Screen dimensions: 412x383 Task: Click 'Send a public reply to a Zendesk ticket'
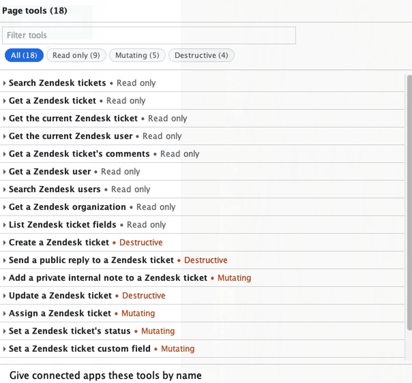coord(91,260)
